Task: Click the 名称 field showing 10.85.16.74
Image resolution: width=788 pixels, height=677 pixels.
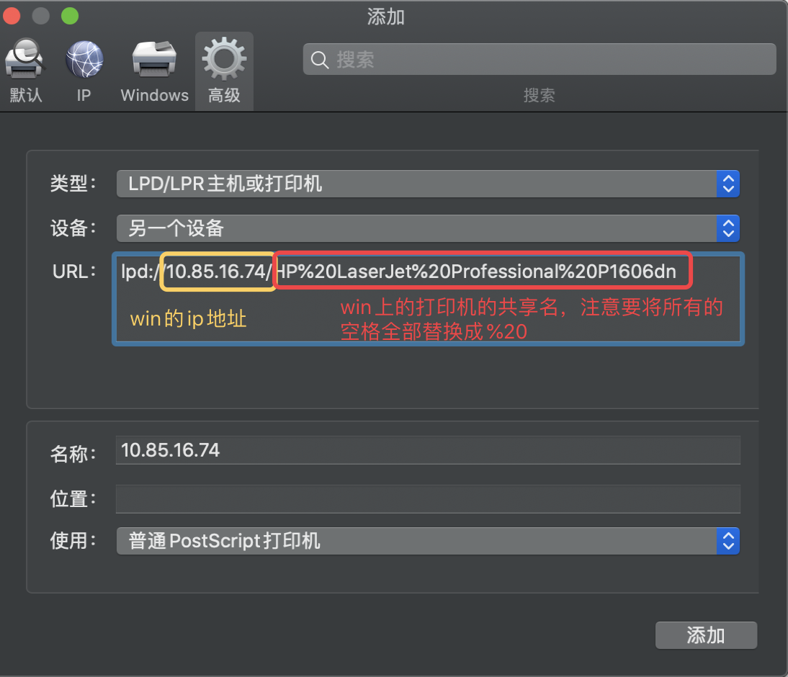Action: click(428, 450)
